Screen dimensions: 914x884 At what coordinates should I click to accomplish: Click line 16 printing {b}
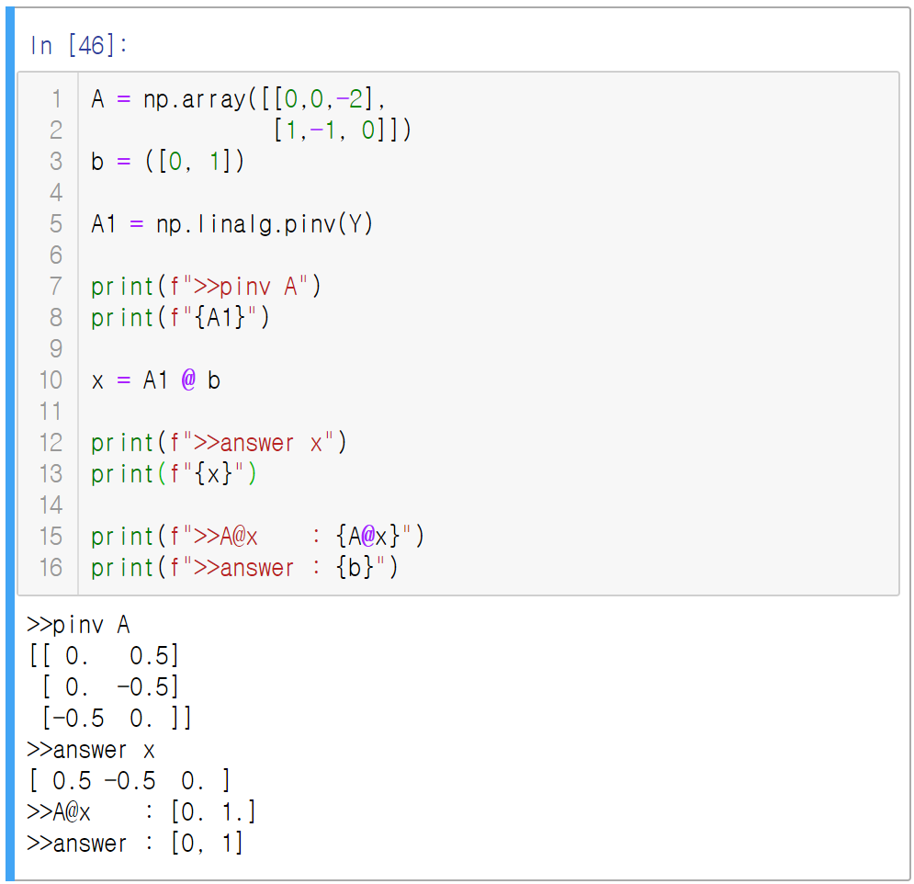point(244,568)
